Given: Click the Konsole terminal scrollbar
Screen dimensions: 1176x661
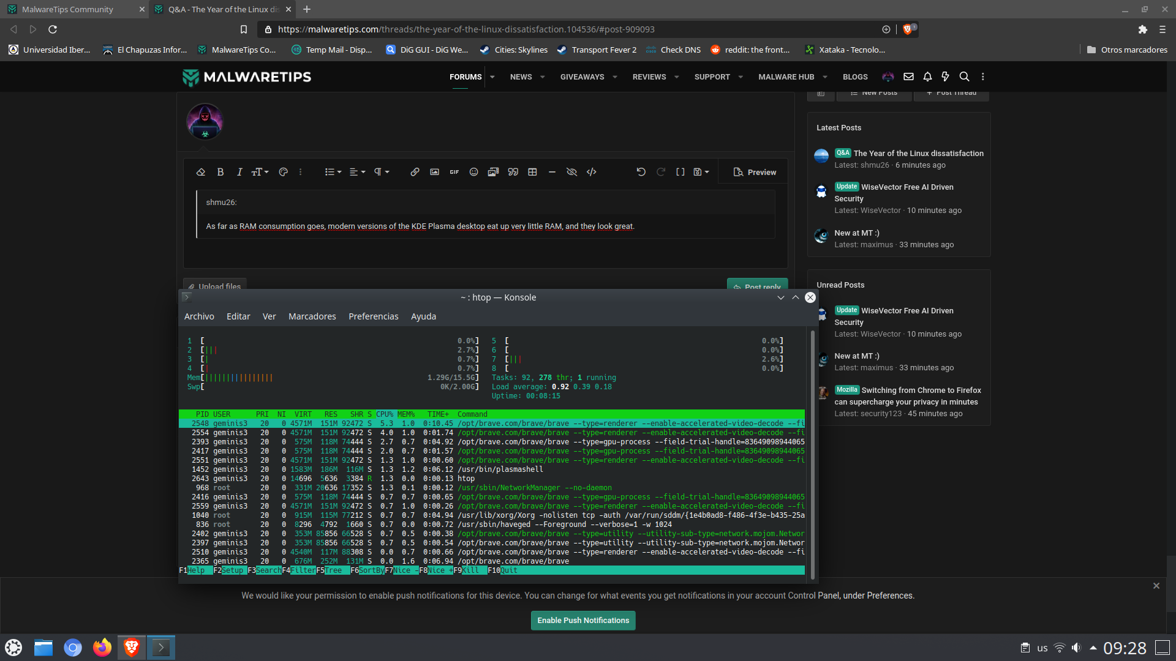Looking at the screenshot, I should pos(812,453).
